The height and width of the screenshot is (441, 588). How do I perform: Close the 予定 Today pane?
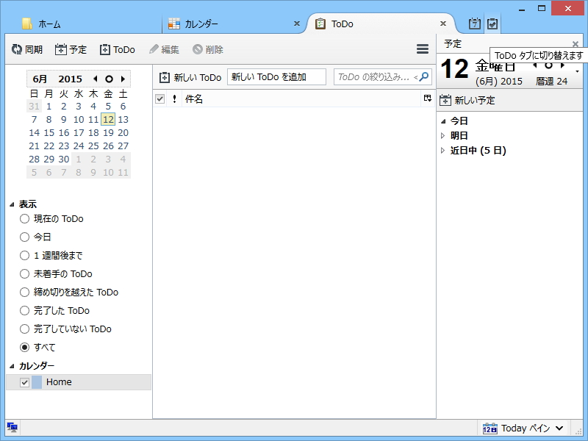576,44
